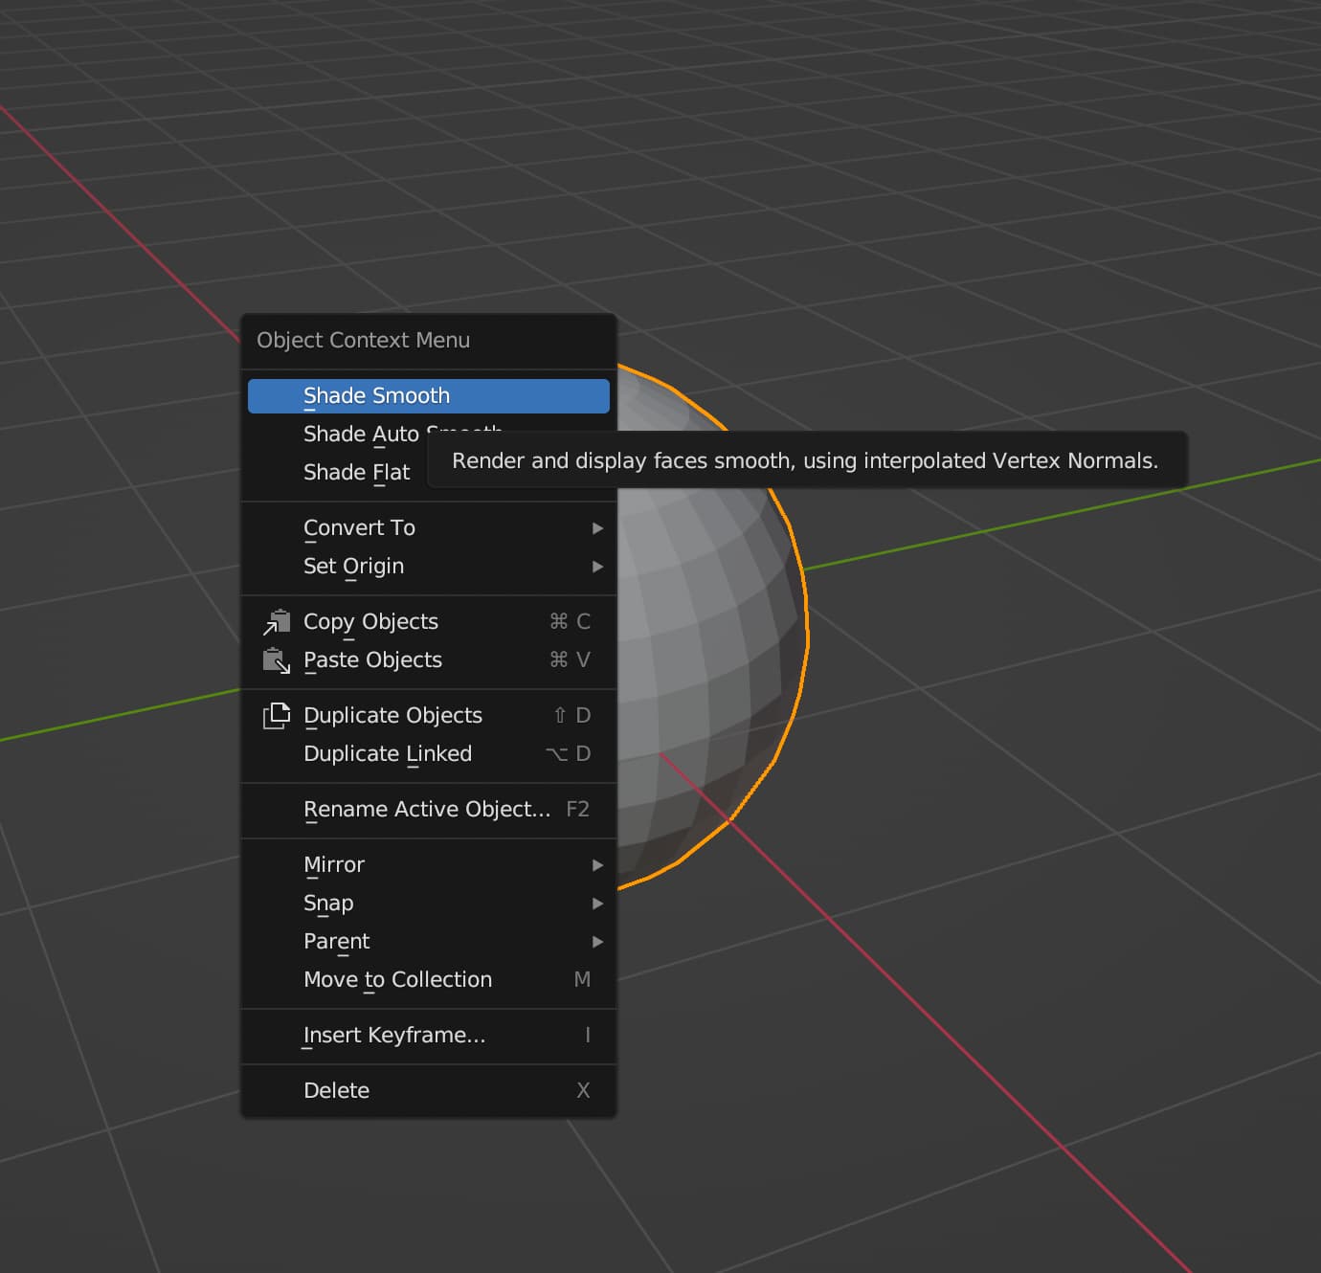Select Duplicate Linked entry
Screen dimensions: 1321x1273
pyautogui.click(x=428, y=754)
